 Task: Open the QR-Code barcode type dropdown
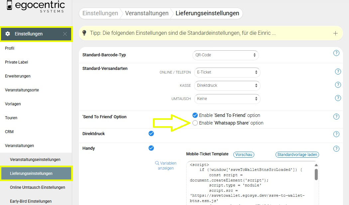pos(226,55)
